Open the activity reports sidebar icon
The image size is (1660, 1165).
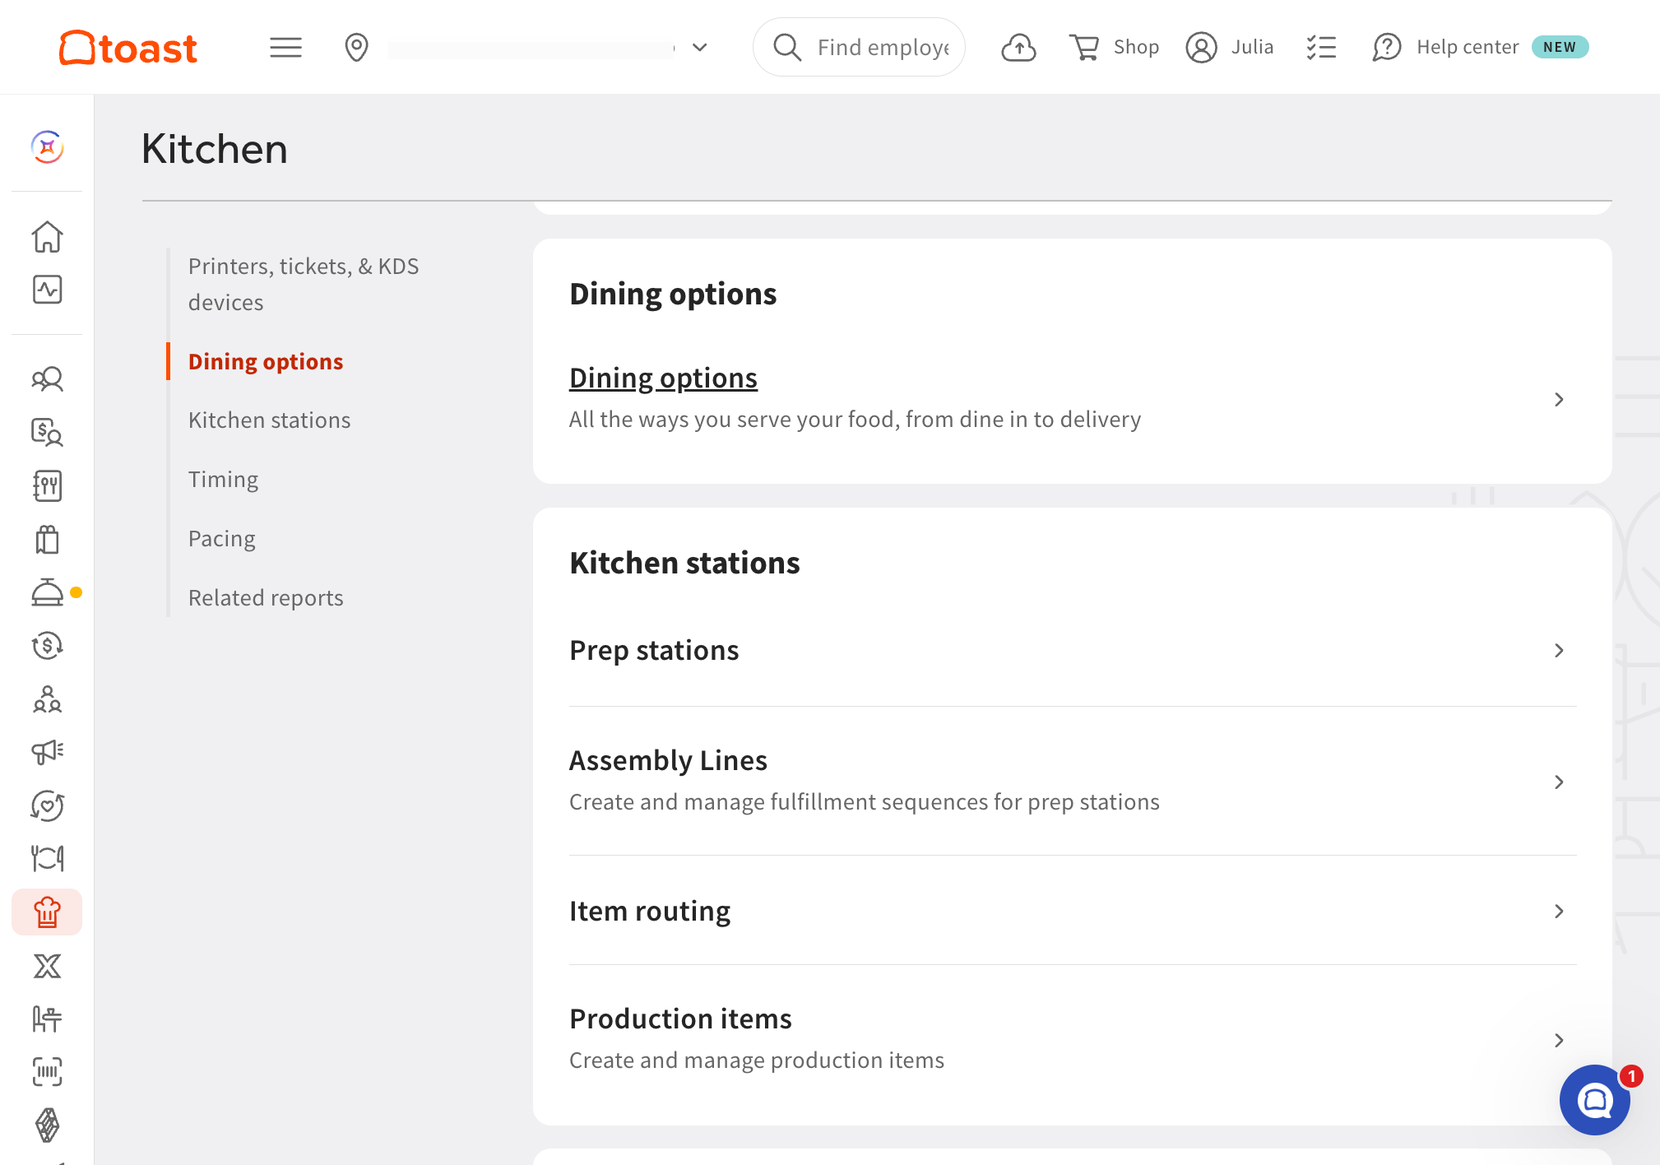pyautogui.click(x=48, y=290)
